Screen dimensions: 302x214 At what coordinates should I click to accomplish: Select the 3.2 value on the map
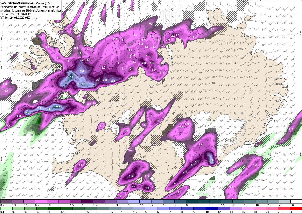click(x=81, y=60)
